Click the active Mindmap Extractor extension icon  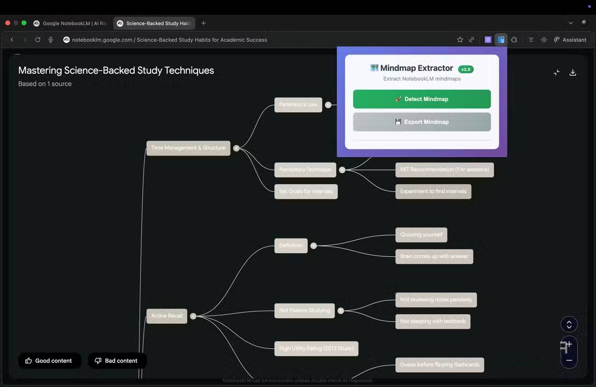501,40
